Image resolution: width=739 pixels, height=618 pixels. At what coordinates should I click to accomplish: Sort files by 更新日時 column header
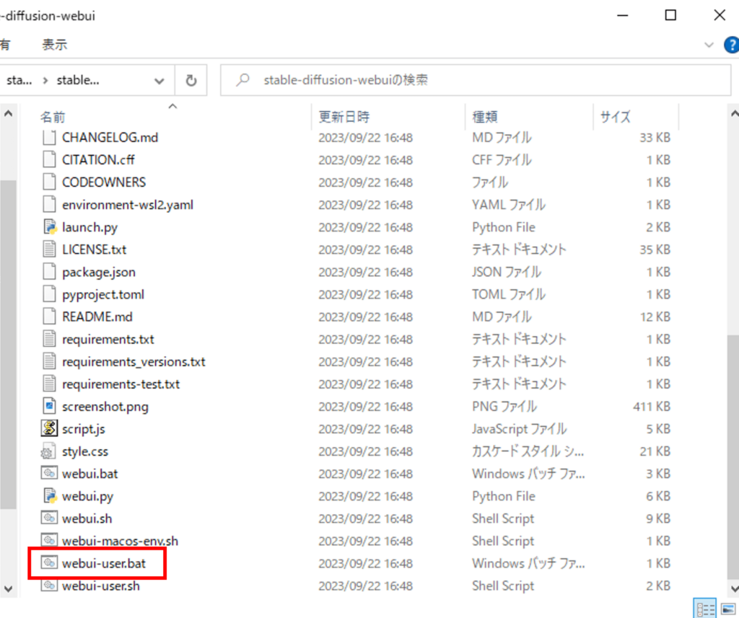click(x=344, y=117)
